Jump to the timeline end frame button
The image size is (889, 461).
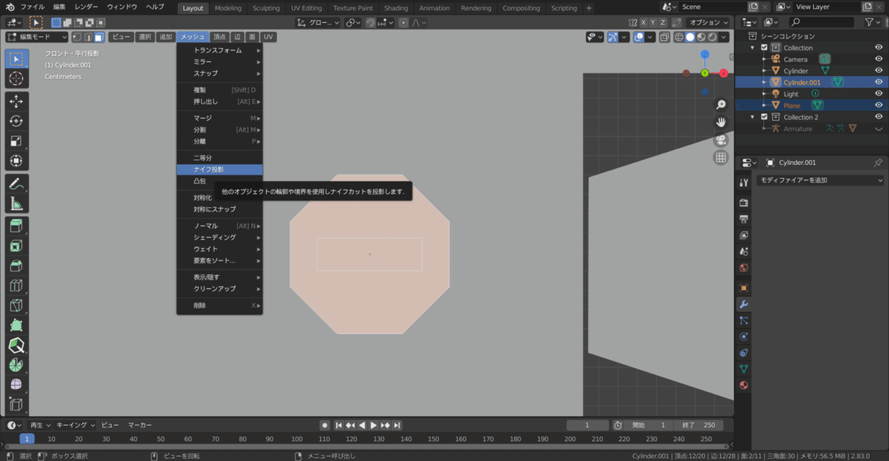point(398,425)
